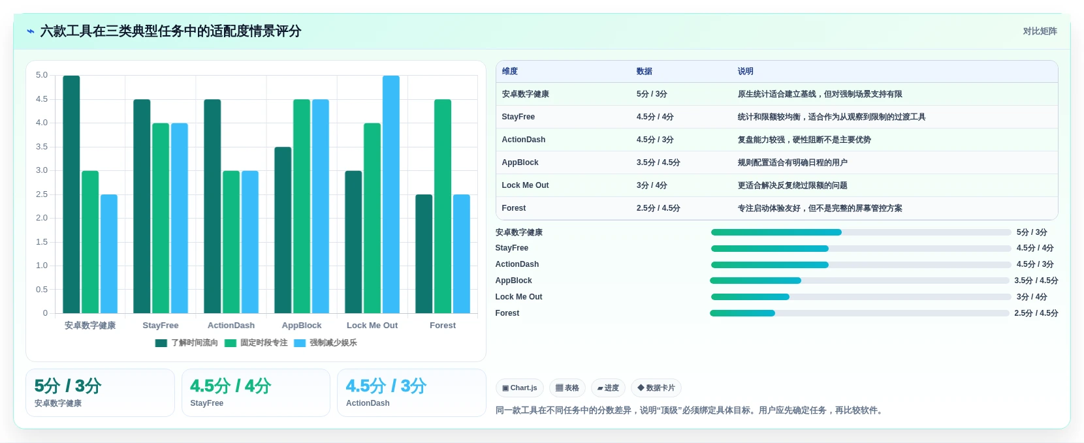1084x443 pixels.
Task: Click the 六款工具 panel title text
Action: pos(170,31)
